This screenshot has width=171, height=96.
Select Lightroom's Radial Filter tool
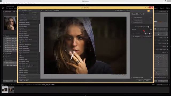pyautogui.click(x=161, y=29)
